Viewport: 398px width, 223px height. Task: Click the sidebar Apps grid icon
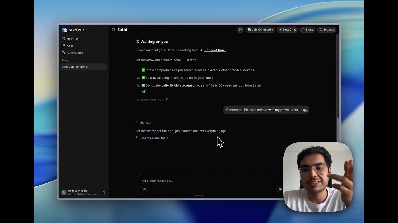pyautogui.click(x=63, y=46)
